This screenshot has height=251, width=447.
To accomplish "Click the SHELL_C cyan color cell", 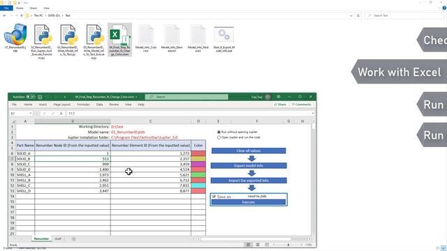I will tap(198, 185).
